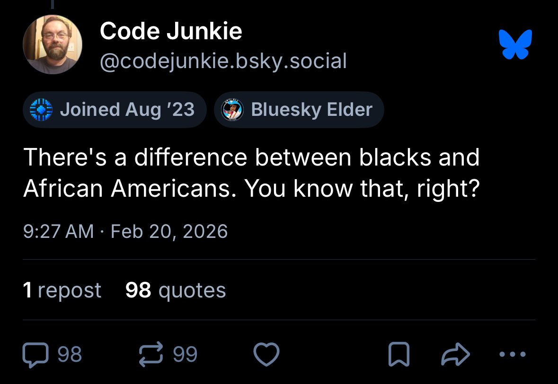This screenshot has height=384, width=558.
Task: Open the repost arrows menu
Action: tap(151, 355)
